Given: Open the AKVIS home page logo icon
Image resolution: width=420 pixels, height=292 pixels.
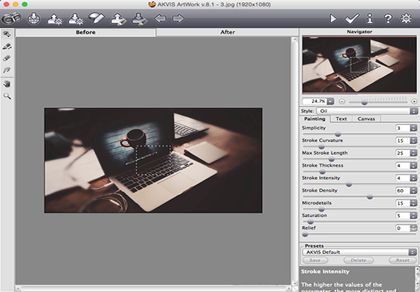Looking at the screenshot, I should (11, 18).
